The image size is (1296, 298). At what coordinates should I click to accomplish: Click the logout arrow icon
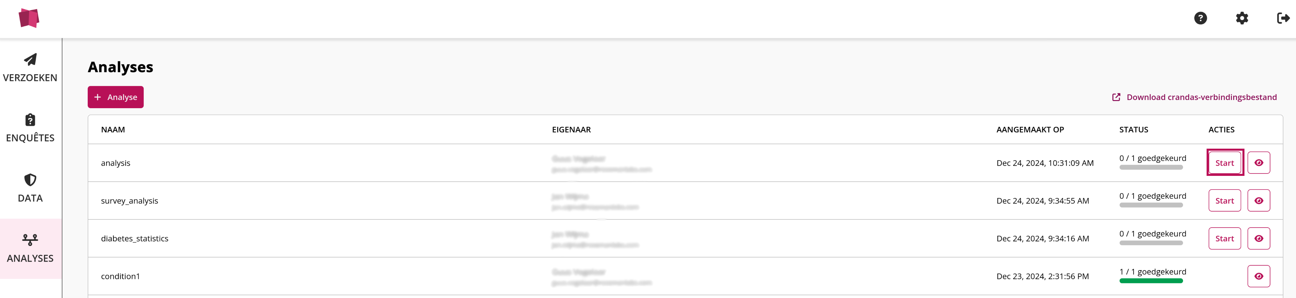coord(1283,19)
